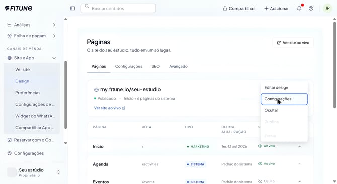Click the /activities route text
Screen dimensions: 337x184
(150, 164)
